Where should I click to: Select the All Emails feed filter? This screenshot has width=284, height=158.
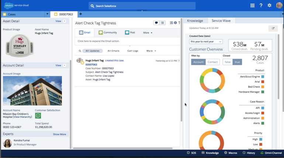113,51
